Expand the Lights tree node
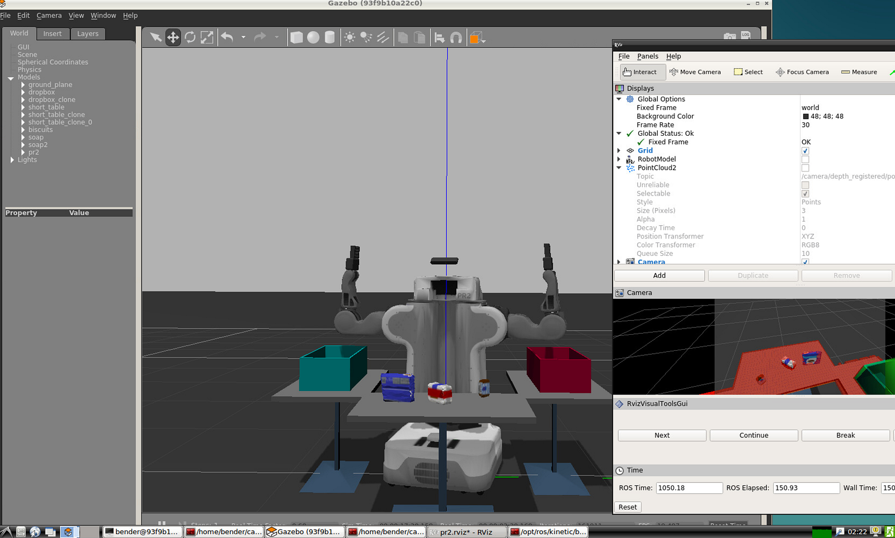Image resolution: width=895 pixels, height=538 pixels. point(12,160)
